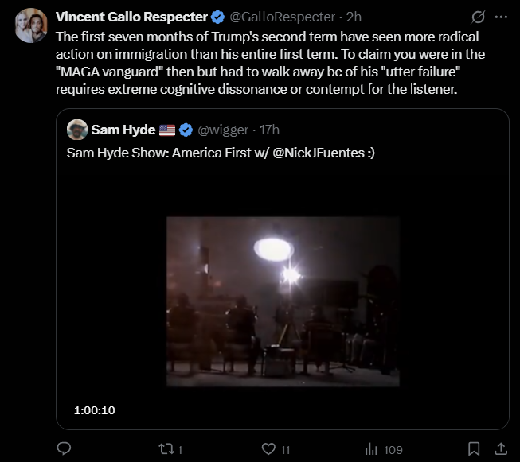Click the repost icon
This screenshot has height=462, width=520.
coord(168,449)
